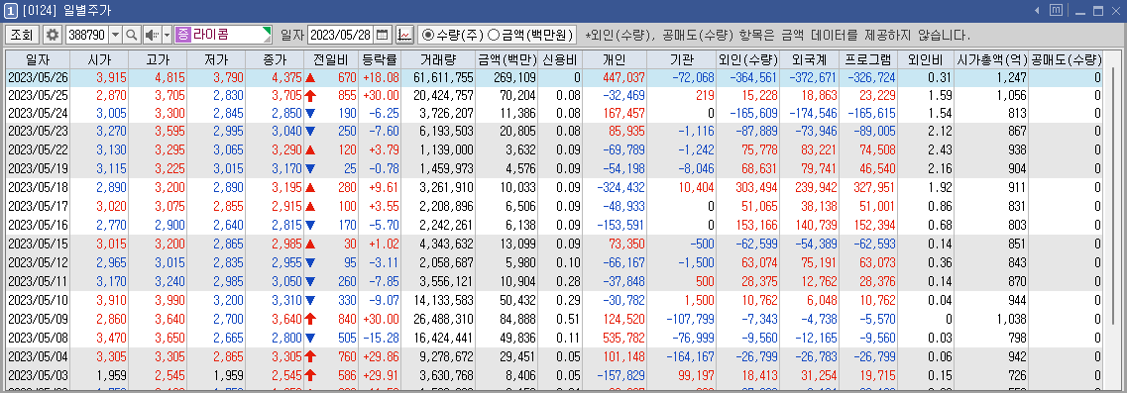1127x393 pixels.
Task: Click the 외인비 column header
Action: 926,59
